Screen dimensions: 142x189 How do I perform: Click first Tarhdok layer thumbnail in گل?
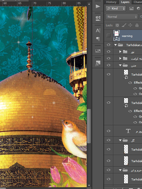[126, 149]
